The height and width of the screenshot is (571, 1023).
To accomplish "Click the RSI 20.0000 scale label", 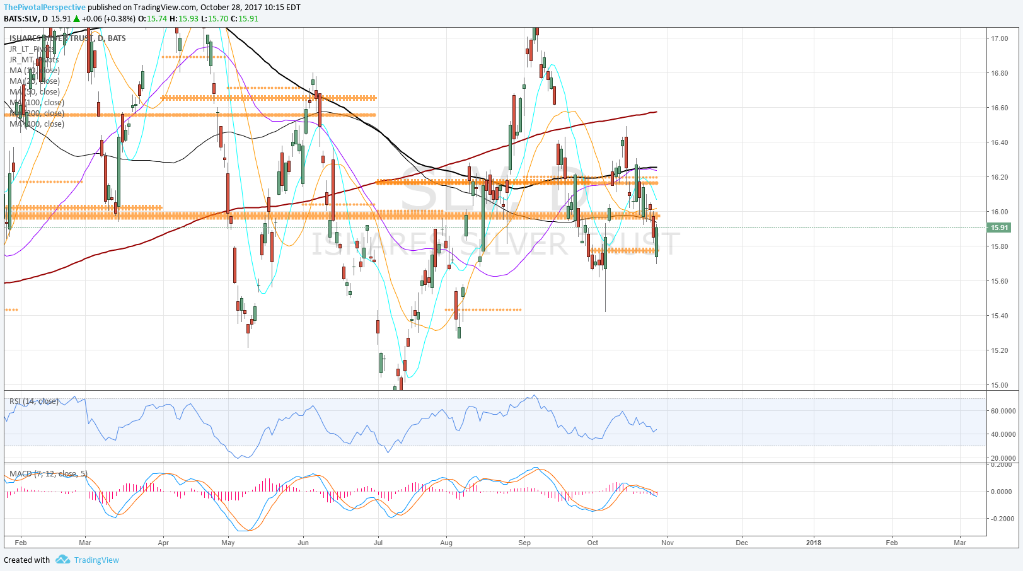I will click(1003, 458).
